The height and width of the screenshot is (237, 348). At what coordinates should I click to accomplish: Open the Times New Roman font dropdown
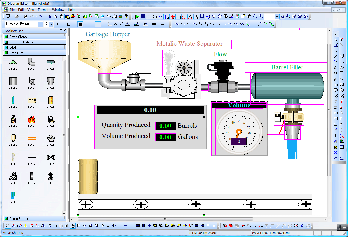[x=41, y=24]
